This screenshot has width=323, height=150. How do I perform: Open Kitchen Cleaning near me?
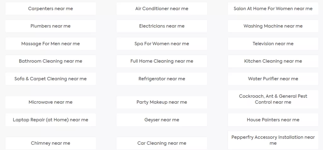(x=273, y=61)
